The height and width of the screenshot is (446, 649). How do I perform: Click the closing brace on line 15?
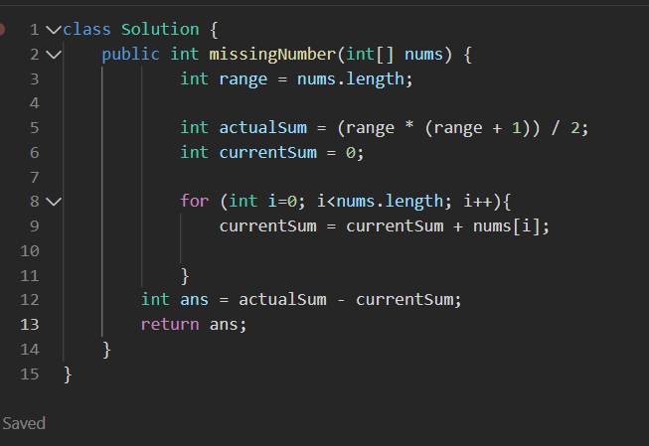(68, 374)
